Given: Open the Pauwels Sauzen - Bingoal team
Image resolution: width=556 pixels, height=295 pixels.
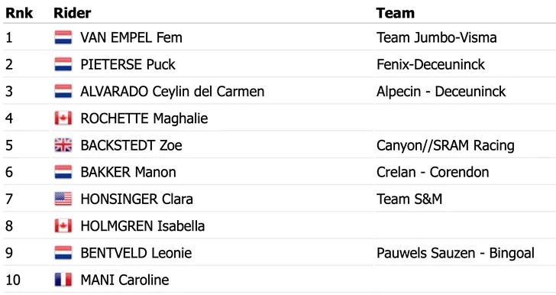Looking at the screenshot, I should (x=455, y=253).
